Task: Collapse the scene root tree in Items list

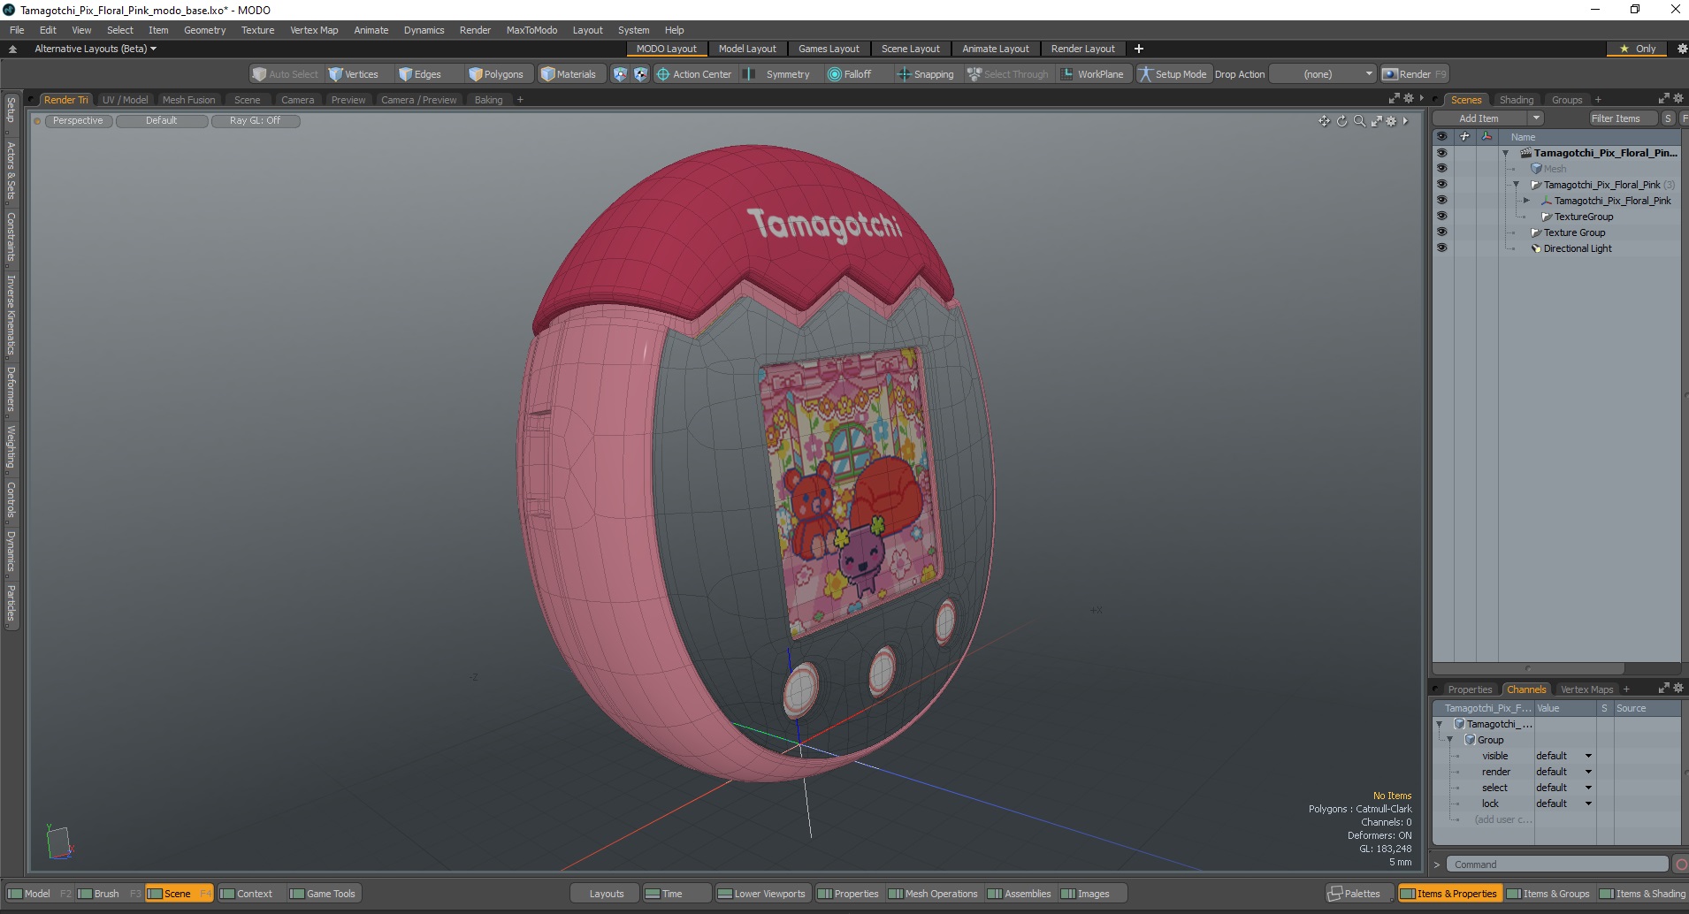Action: [x=1505, y=153]
